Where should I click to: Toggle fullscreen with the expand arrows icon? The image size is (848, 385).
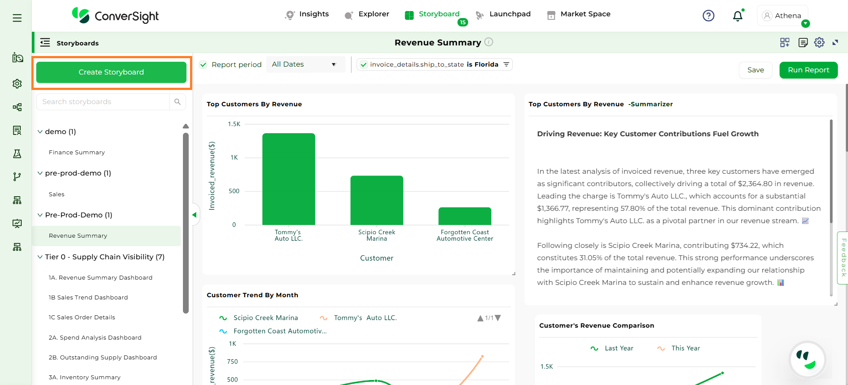click(x=835, y=42)
